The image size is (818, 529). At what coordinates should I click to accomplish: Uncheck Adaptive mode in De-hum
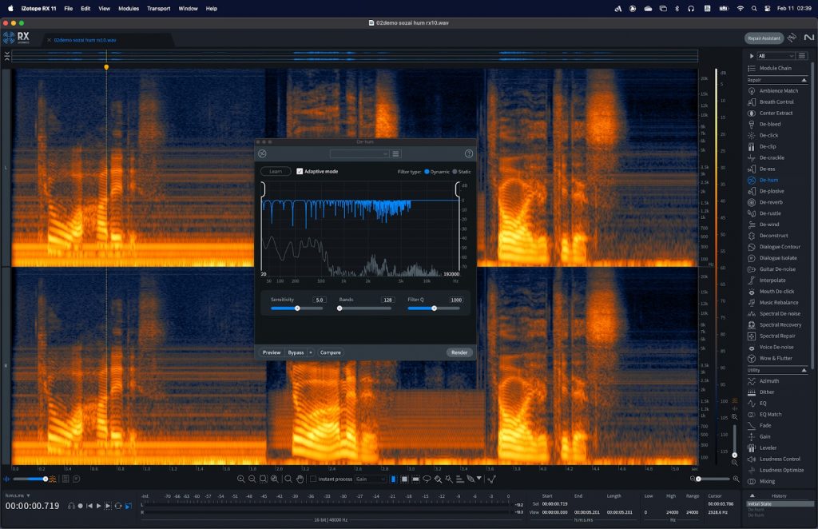(300, 171)
